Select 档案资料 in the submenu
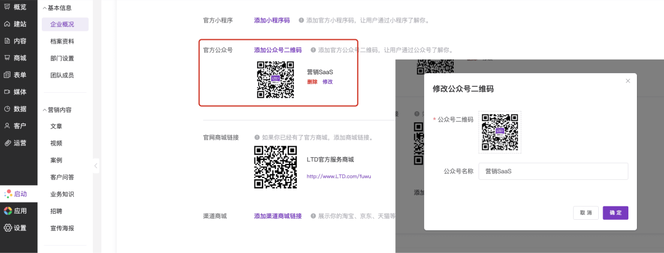664x253 pixels. 62,41
